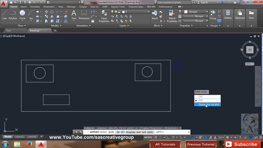The image size is (263, 148).
Task: Click the Previous Tutorial button
Action: tap(201, 144)
